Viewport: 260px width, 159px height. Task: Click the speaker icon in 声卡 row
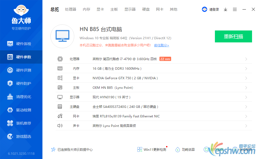[60, 126]
